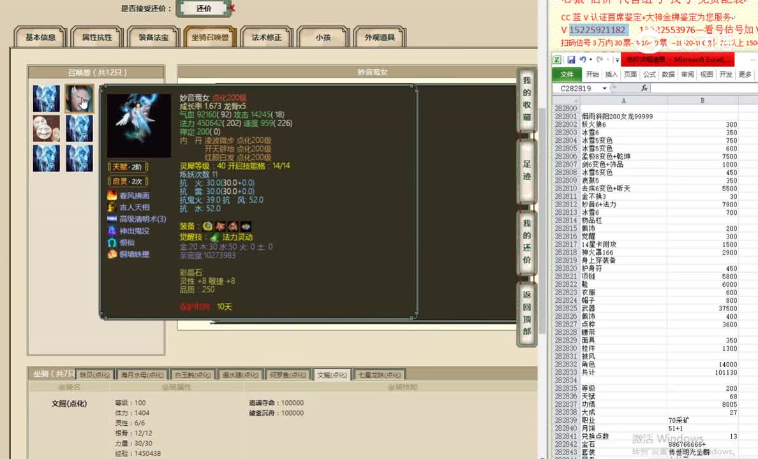Expand the name box dropdown C282819
This screenshot has height=459, width=758.
coord(604,89)
